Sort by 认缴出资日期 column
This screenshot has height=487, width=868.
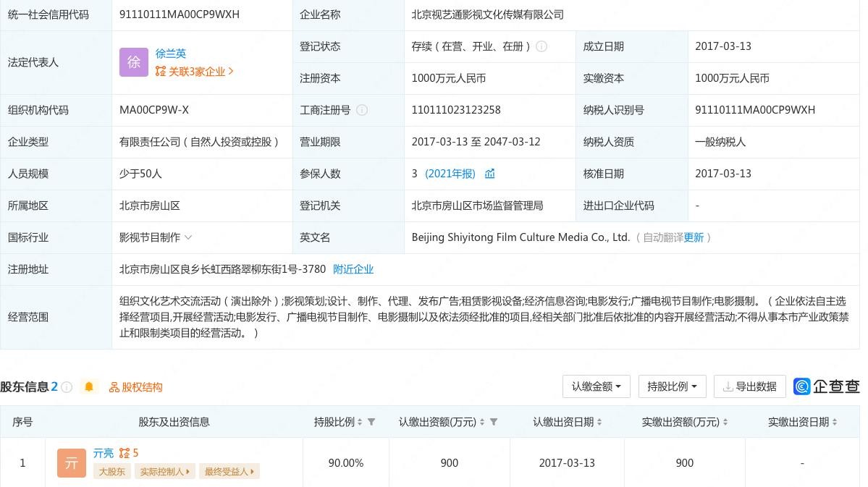[x=599, y=422]
